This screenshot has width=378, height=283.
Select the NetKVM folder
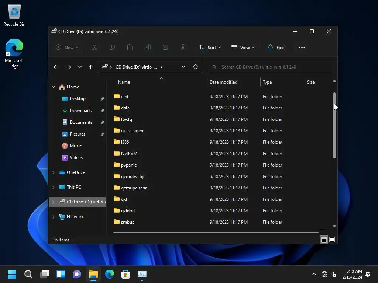pos(129,154)
